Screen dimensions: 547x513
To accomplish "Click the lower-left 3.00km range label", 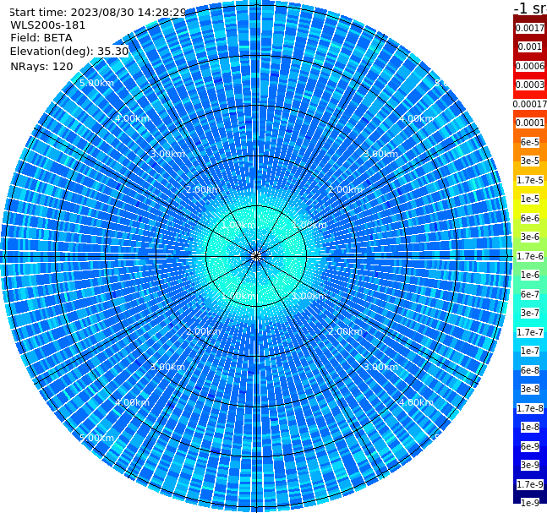I will pyautogui.click(x=167, y=367).
